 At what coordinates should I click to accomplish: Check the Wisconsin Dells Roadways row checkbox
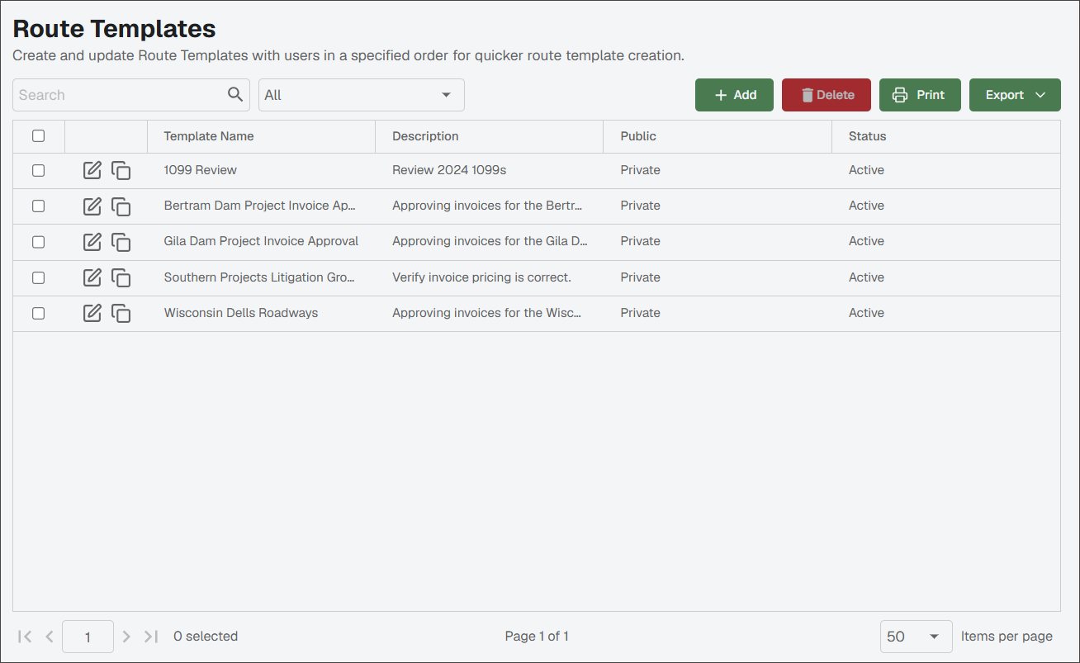coord(38,313)
